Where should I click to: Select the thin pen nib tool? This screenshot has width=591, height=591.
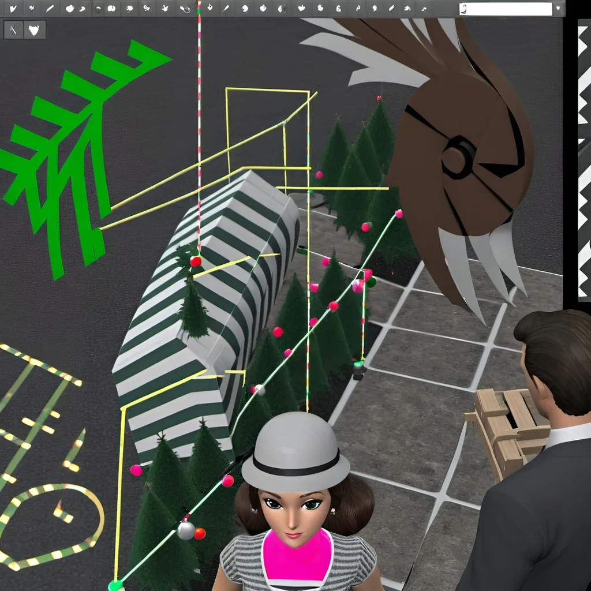click(x=226, y=8)
